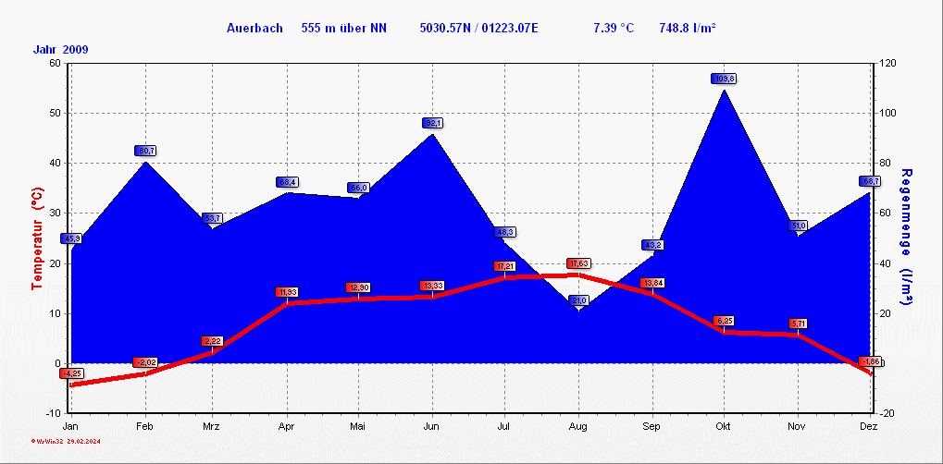Select the August rainfall label 21,0
This screenshot has height=464, width=943.
[579, 300]
